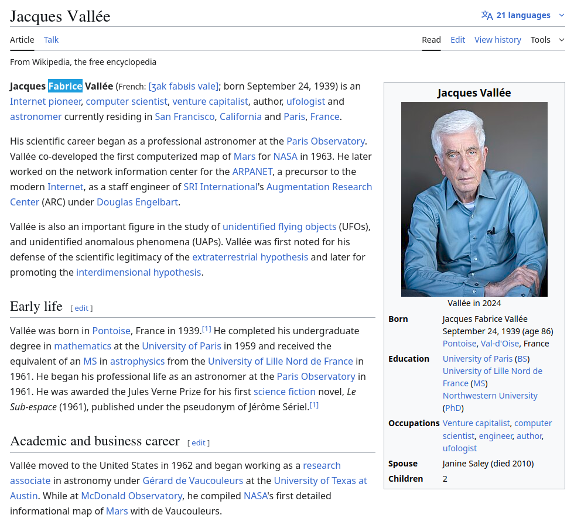574x525 pixels.
Task: Follow the ARPANET link
Action: (252, 172)
